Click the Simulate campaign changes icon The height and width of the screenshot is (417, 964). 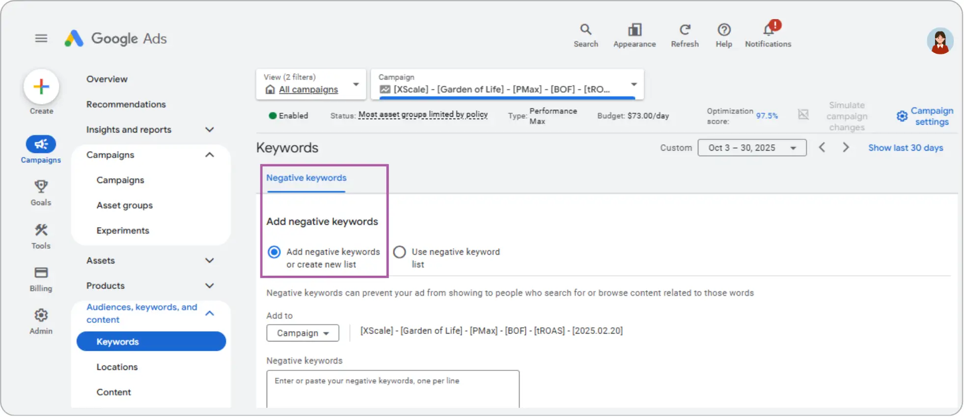coord(803,115)
